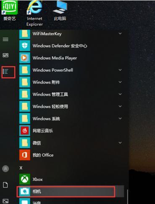Click the Windows PowerShell folder icon
The height and width of the screenshot is (204, 155).
coord(25,70)
